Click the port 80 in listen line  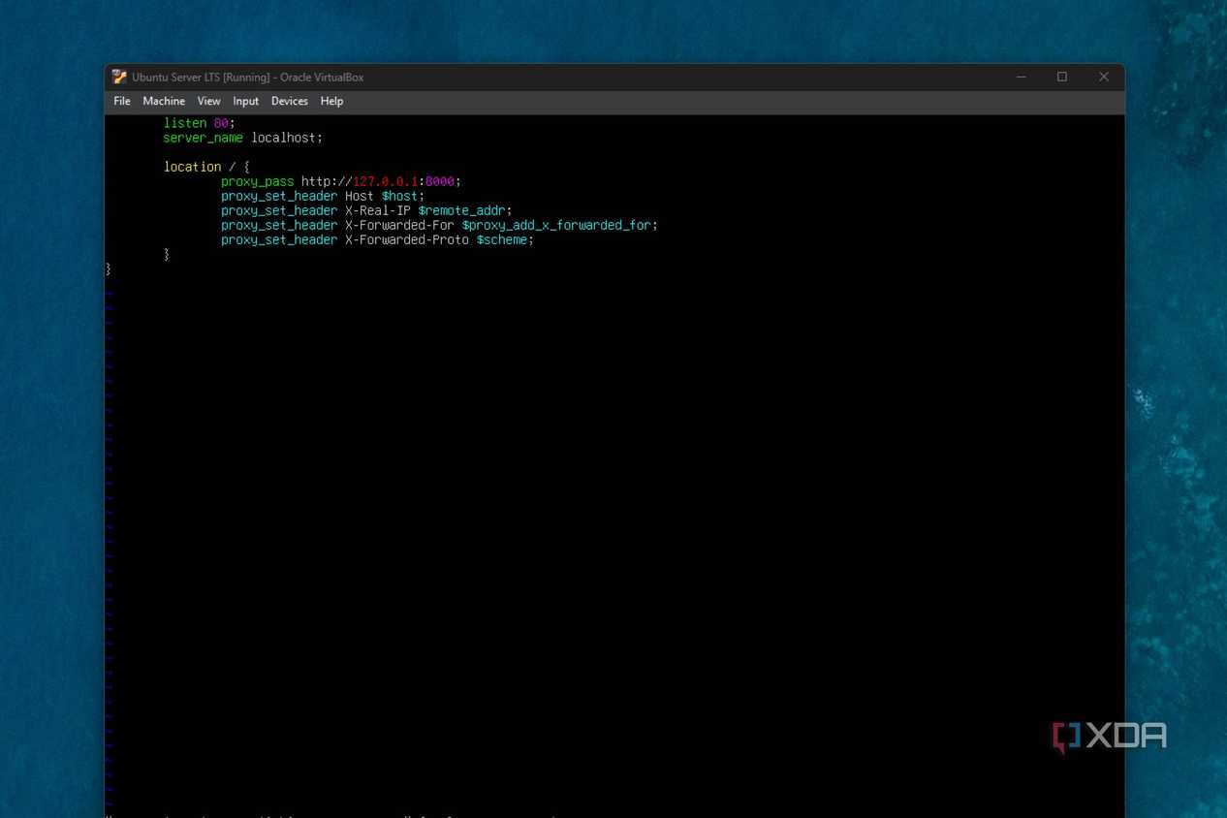coord(221,123)
